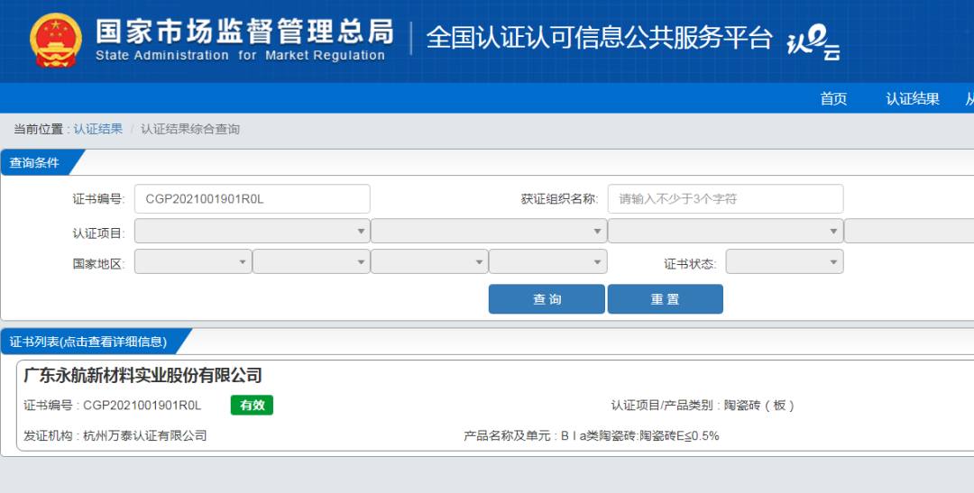
Task: Open 广东永航新材料实业股份有限公司 certificate details
Action: [x=142, y=375]
